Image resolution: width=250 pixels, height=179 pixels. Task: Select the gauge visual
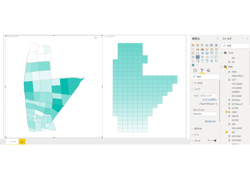207,57
